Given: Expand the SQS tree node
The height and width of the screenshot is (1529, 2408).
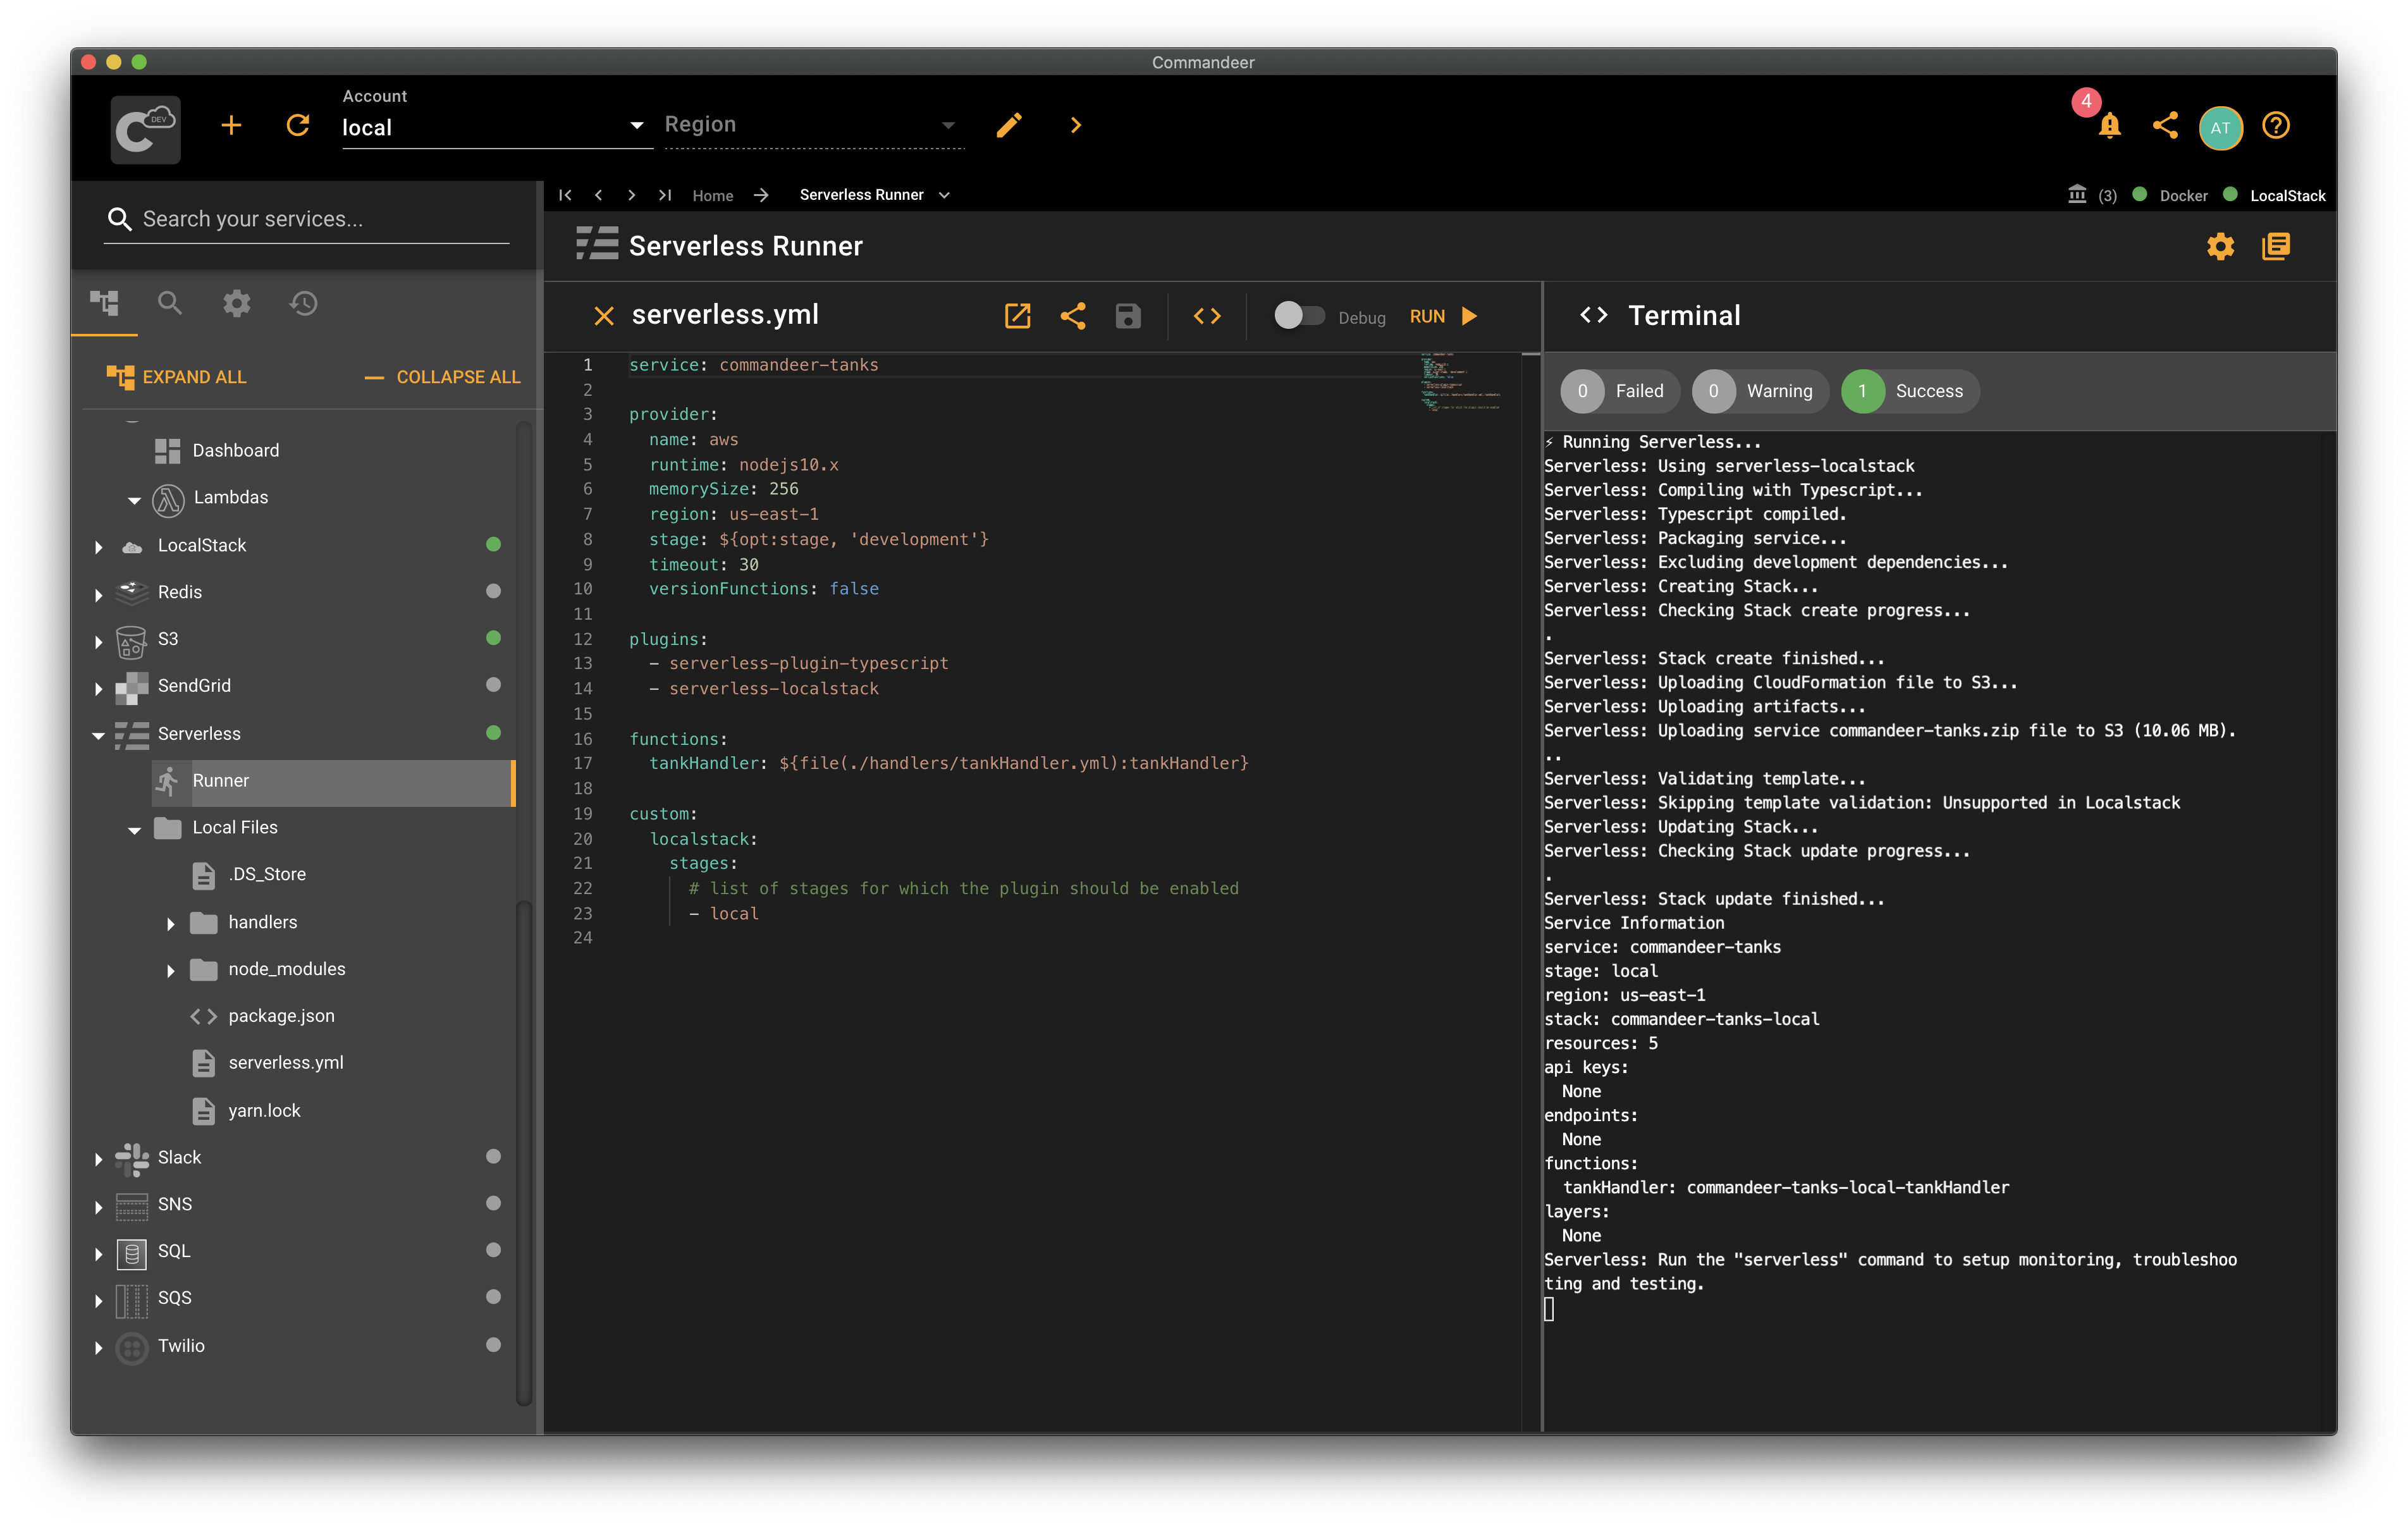Looking at the screenshot, I should (x=98, y=1300).
